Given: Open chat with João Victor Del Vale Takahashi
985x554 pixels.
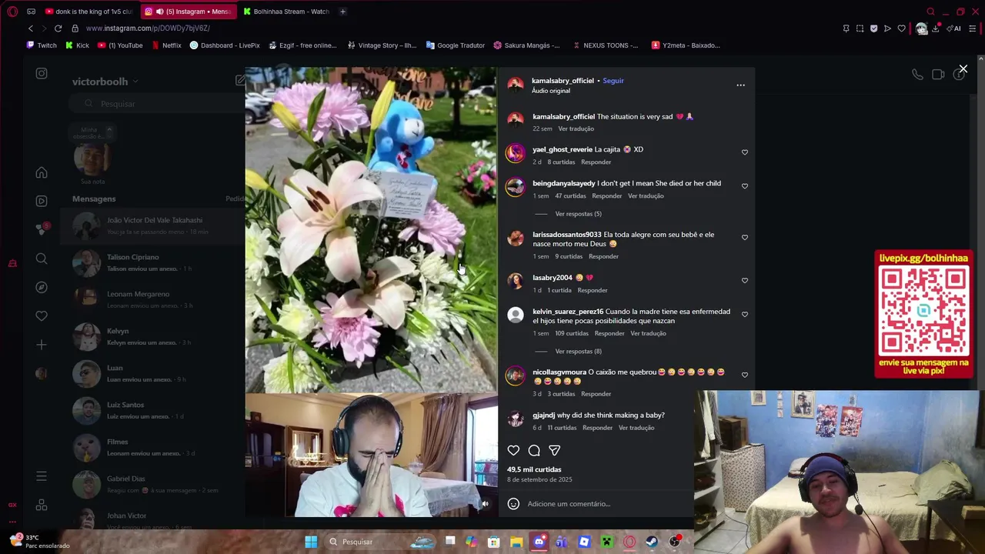Looking at the screenshot, I should [x=152, y=225].
